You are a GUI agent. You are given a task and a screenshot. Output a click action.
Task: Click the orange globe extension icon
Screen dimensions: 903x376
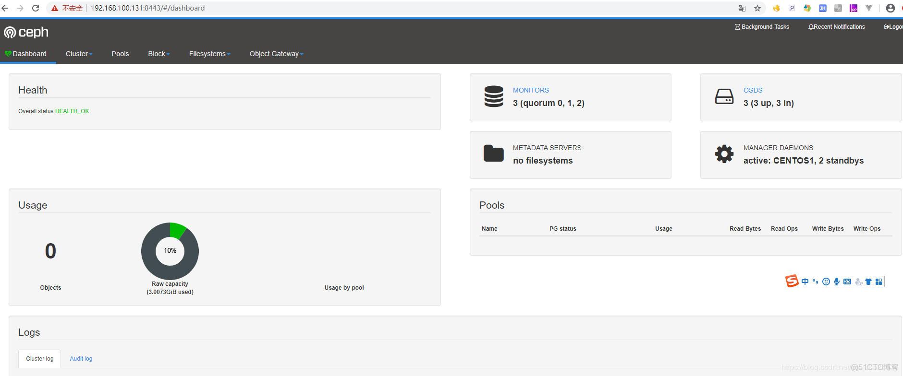tap(777, 8)
